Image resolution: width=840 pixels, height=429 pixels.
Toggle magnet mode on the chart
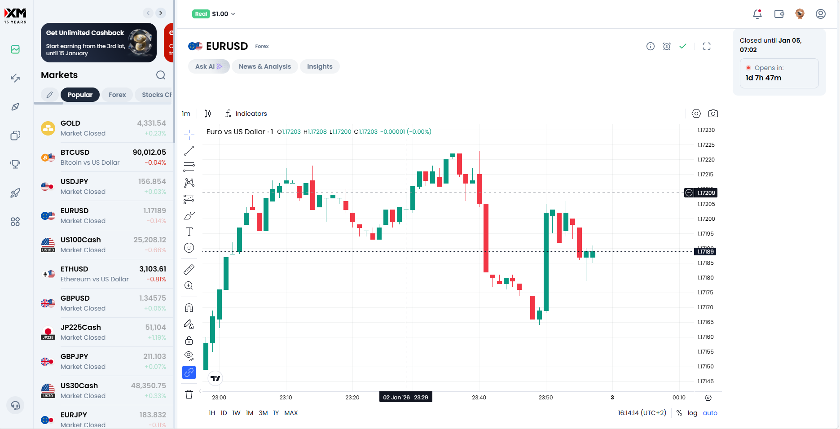pos(189,308)
